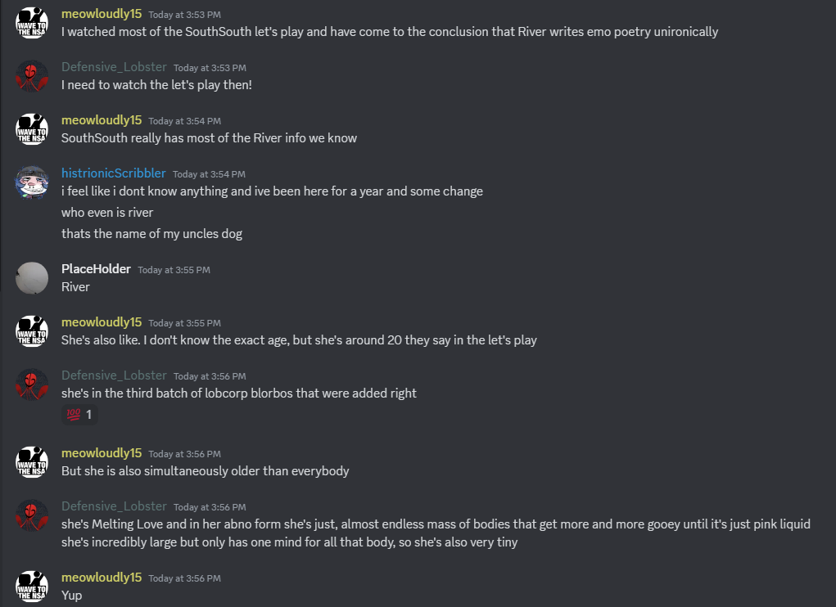Click the PlaceHolder username
This screenshot has width=836, height=607.
96,269
